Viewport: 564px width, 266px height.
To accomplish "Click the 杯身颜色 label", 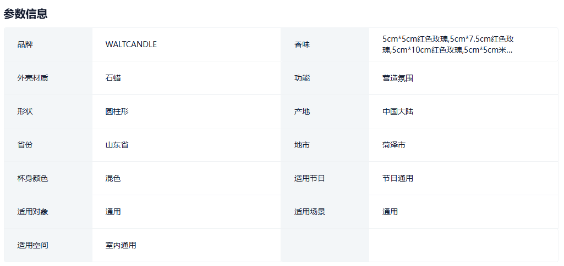I will point(33,178).
